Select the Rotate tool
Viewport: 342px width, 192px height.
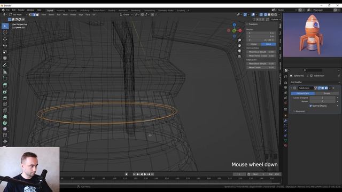pos(5,45)
